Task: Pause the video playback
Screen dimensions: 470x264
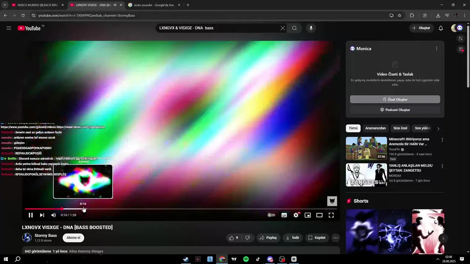Action: [x=31, y=215]
